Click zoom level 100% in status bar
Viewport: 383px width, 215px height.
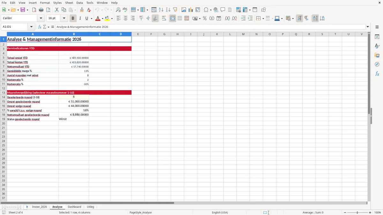tap(378, 212)
